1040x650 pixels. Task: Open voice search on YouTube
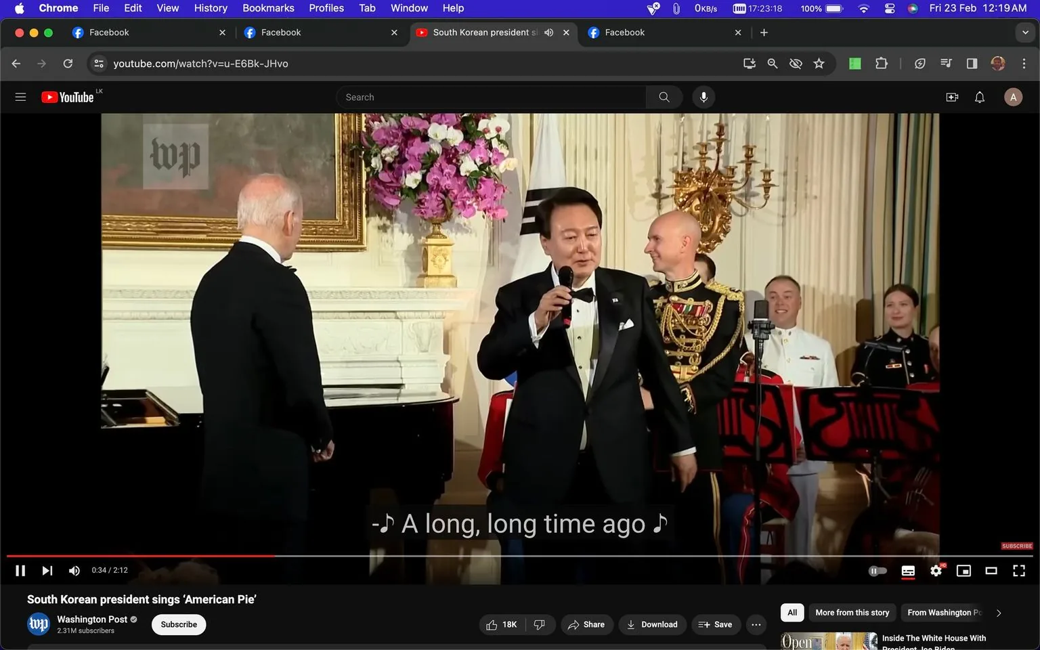[x=703, y=97]
